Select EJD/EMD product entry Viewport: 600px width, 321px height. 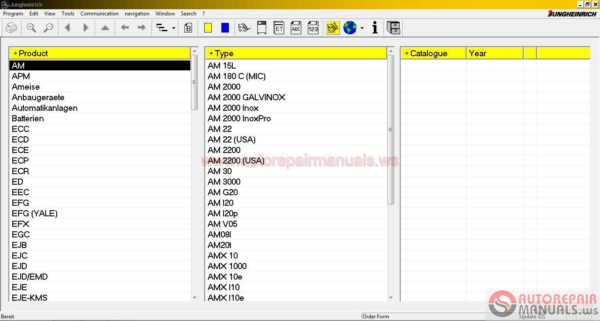coord(100,277)
